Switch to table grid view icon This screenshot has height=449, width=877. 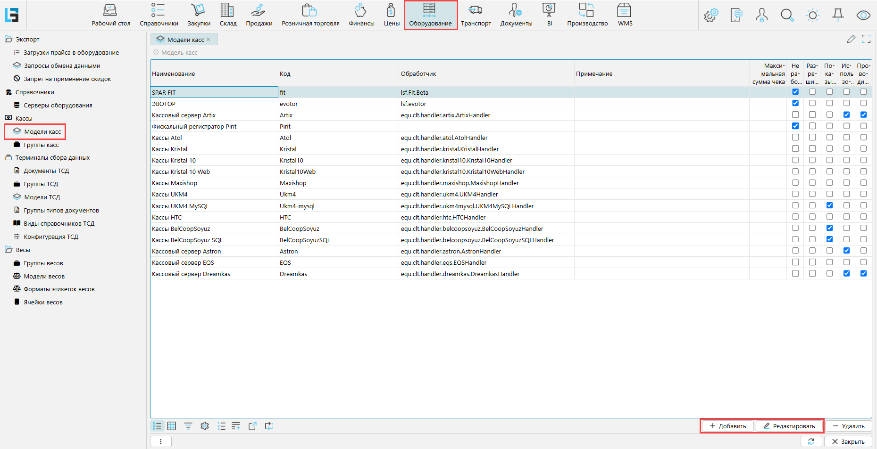click(x=172, y=426)
